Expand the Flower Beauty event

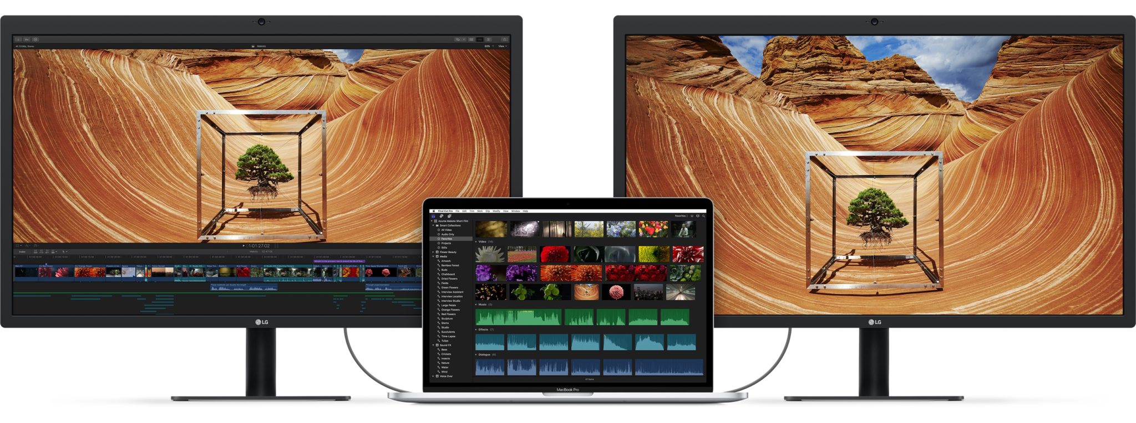pos(434,252)
